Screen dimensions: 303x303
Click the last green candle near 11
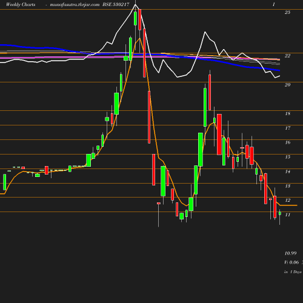(x=280, y=213)
